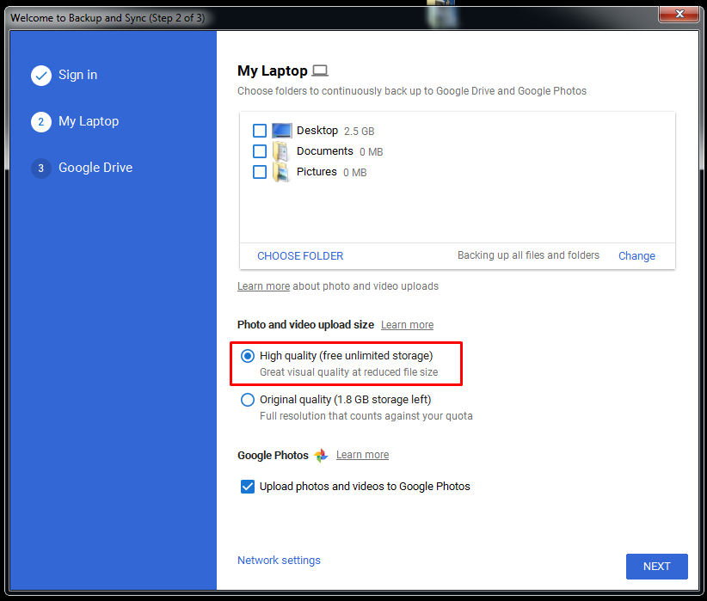Click the Pictures folder icon
The image size is (707, 601).
(x=281, y=172)
